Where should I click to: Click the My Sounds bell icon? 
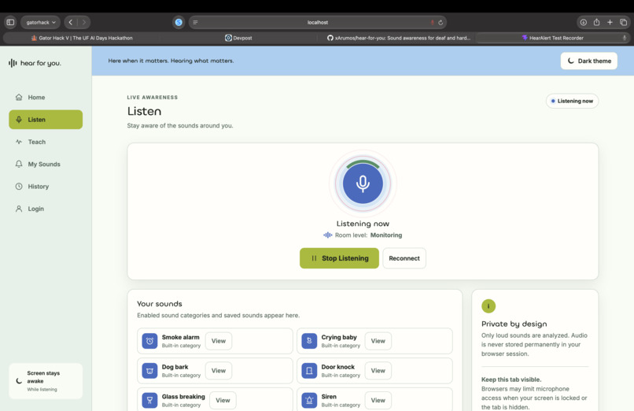19,164
